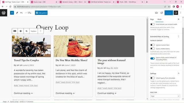Click Replace in the block toolbar
The image size is (184, 103).
coord(34,31)
